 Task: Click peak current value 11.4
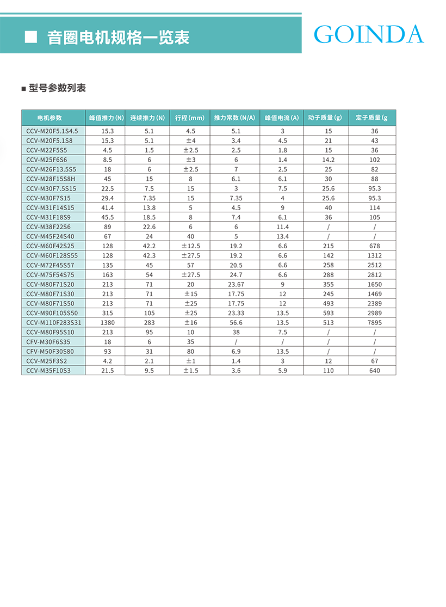[x=283, y=227]
